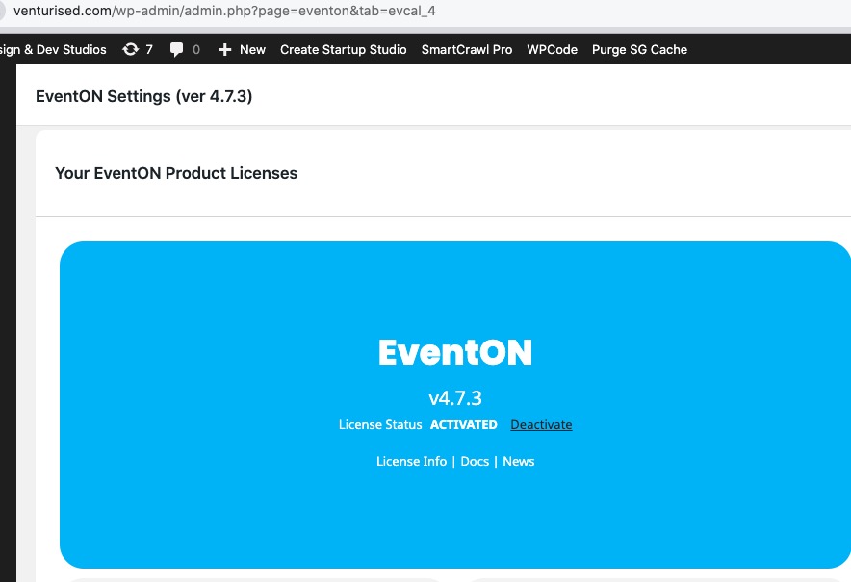Click the browser address bar URL
851x582 pixels.
click(x=224, y=11)
